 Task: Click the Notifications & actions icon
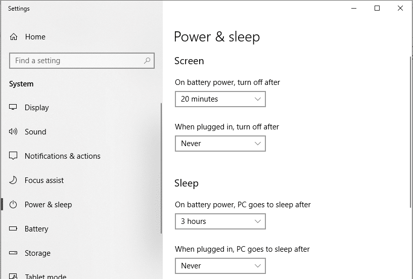coord(14,156)
